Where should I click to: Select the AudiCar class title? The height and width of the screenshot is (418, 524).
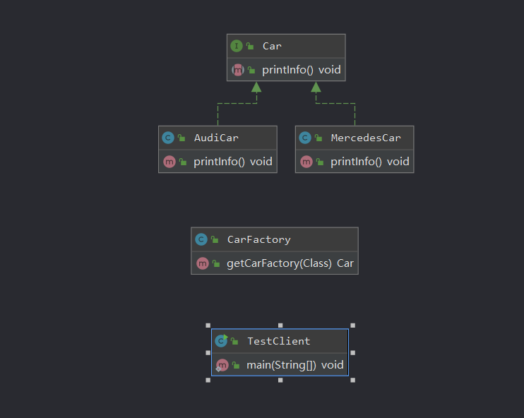(216, 138)
